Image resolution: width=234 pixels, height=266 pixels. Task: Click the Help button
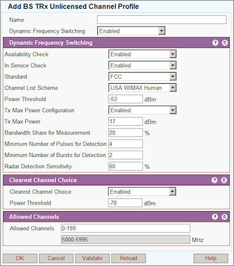click(x=211, y=258)
